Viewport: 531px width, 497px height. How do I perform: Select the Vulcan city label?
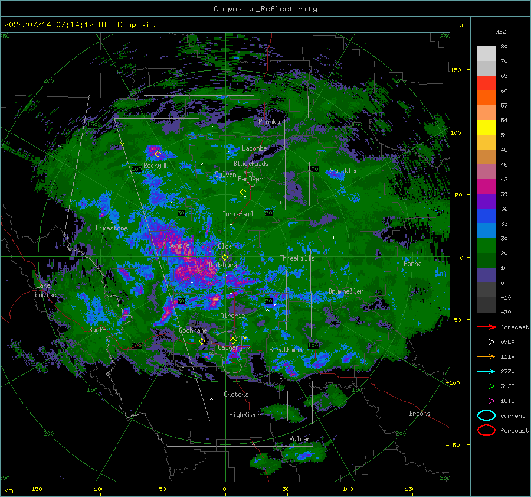click(x=300, y=439)
